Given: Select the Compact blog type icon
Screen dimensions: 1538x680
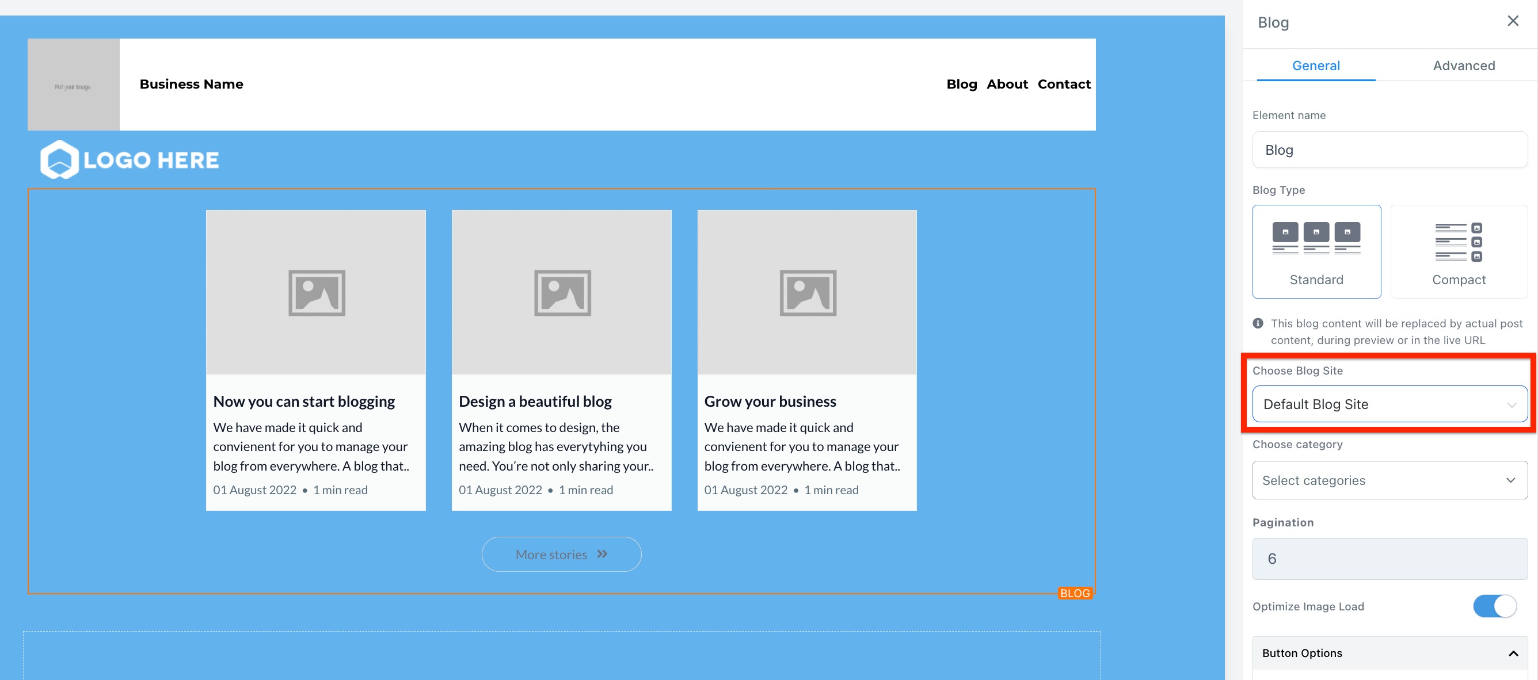Looking at the screenshot, I should click(1458, 242).
